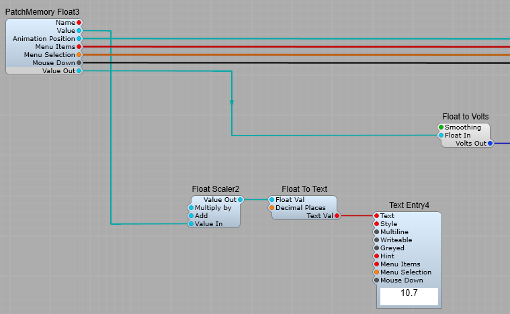Select the Text Val output pin

(337, 216)
